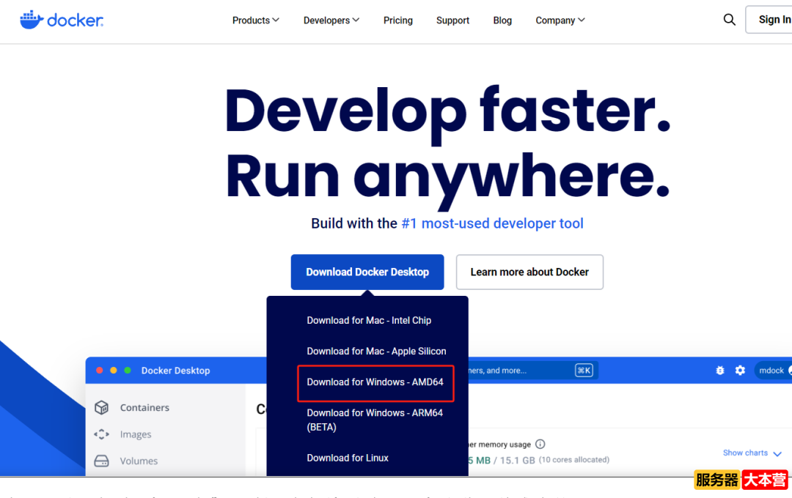Viewport: 792px width, 498px height.
Task: Open the Support page
Action: (x=452, y=21)
